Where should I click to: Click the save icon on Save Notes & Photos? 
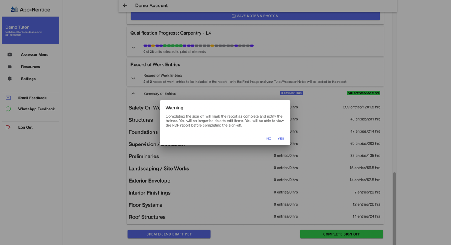click(233, 16)
